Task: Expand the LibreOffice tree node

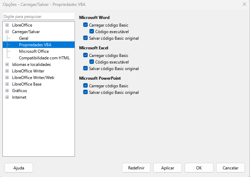Action: pos(7,25)
